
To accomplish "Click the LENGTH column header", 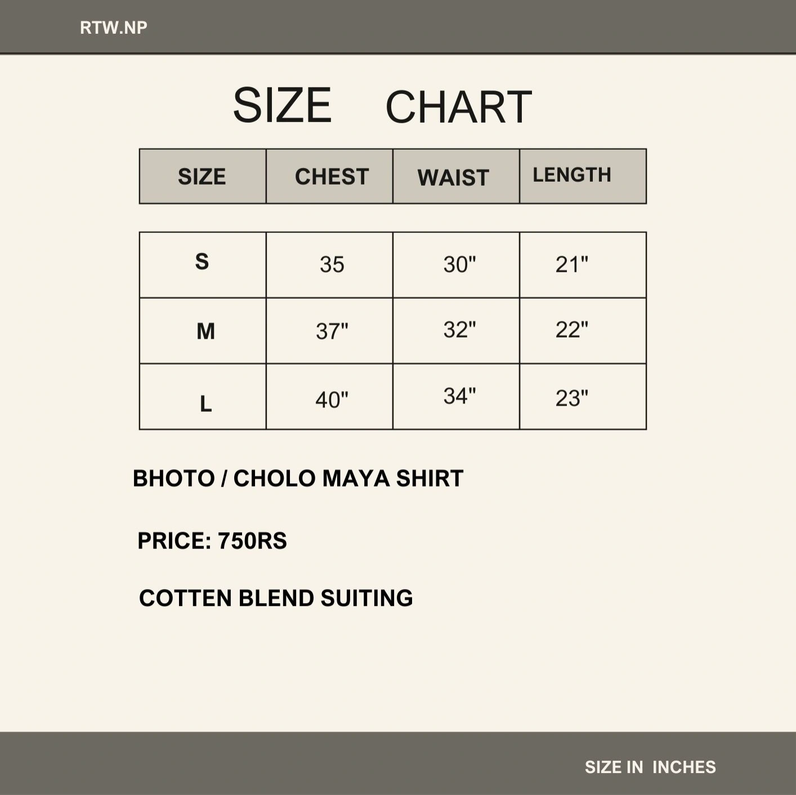I will coord(572,175).
